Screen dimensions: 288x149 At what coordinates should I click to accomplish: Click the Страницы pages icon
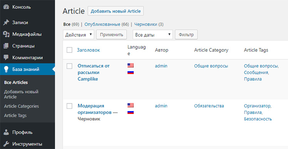[6, 46]
